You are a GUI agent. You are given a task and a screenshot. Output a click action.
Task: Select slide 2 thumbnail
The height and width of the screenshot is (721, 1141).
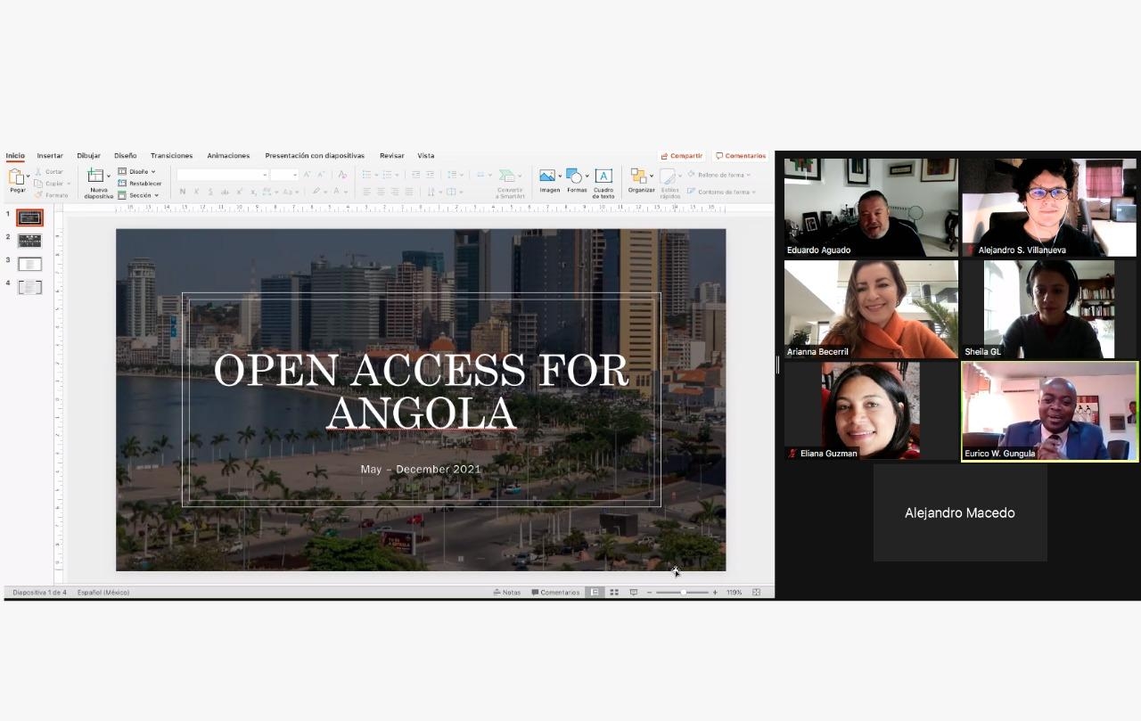point(29,241)
